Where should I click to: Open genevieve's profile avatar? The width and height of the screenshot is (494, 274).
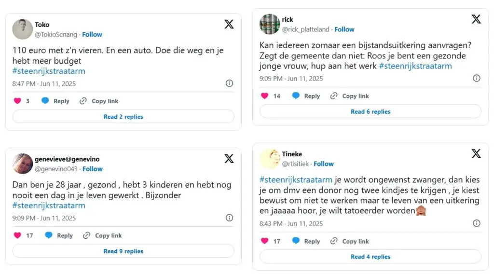(22, 164)
